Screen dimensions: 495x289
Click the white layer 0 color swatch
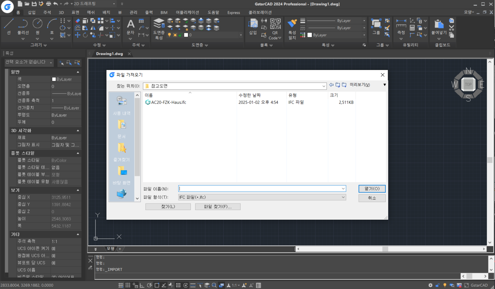(186, 35)
